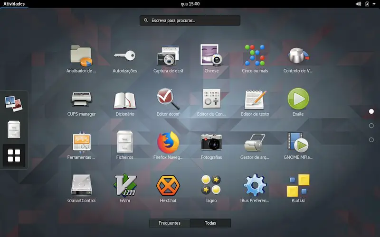Open the battery indicator in top bar
Viewport: 380px width, 237px height.
[367, 4]
